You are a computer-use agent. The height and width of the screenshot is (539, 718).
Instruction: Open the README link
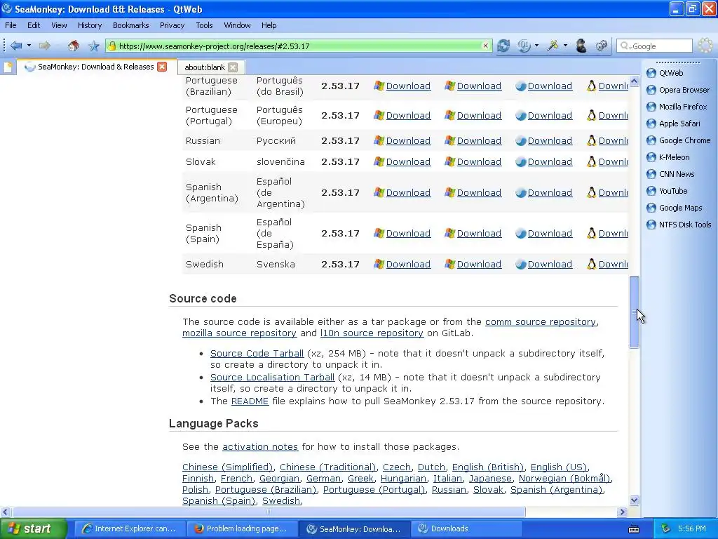click(250, 401)
